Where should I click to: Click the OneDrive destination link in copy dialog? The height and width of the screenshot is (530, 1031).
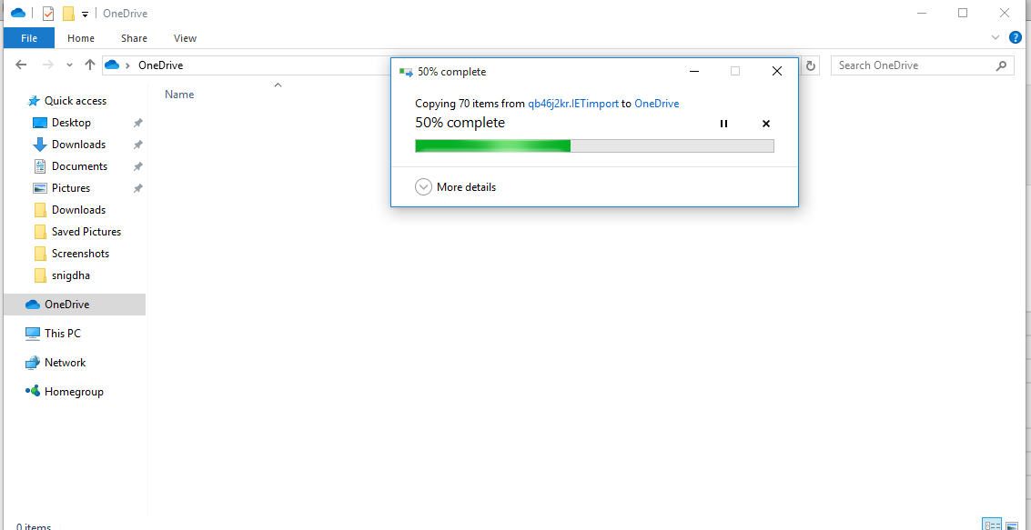click(657, 104)
